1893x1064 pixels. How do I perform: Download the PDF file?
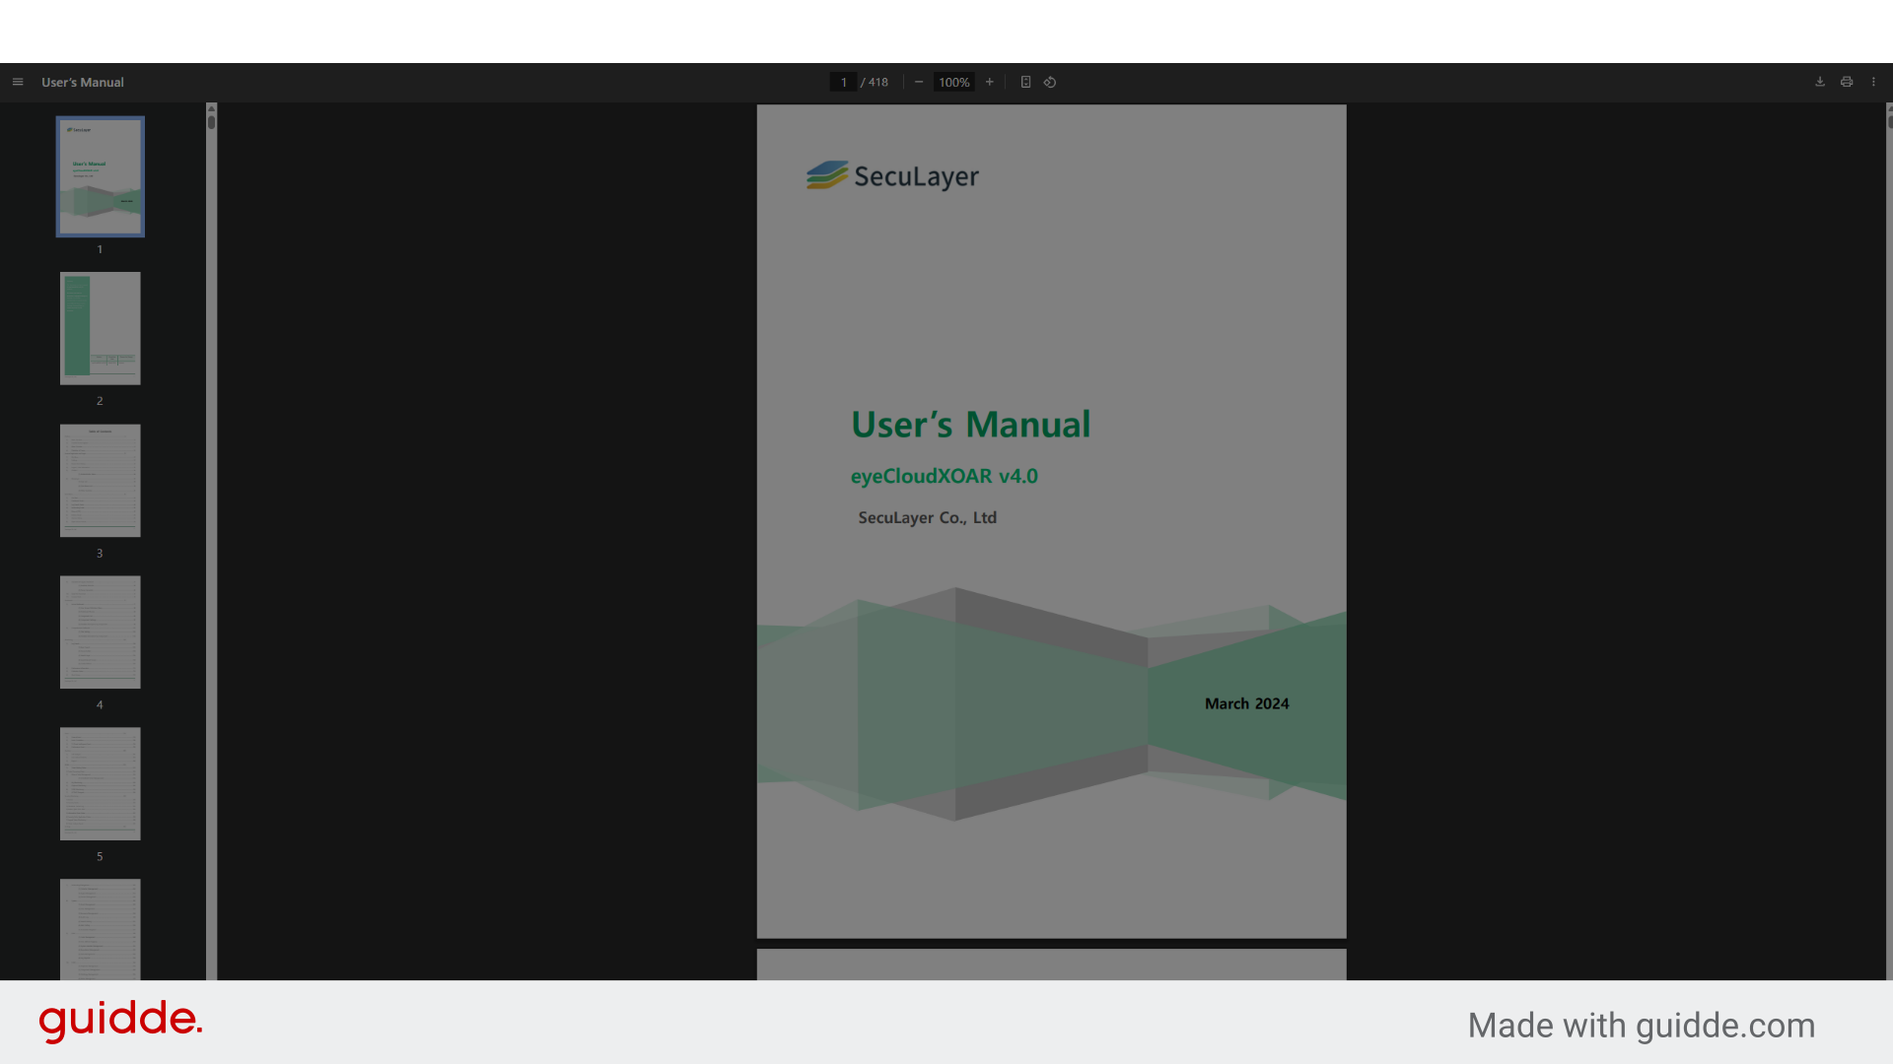coord(1820,82)
